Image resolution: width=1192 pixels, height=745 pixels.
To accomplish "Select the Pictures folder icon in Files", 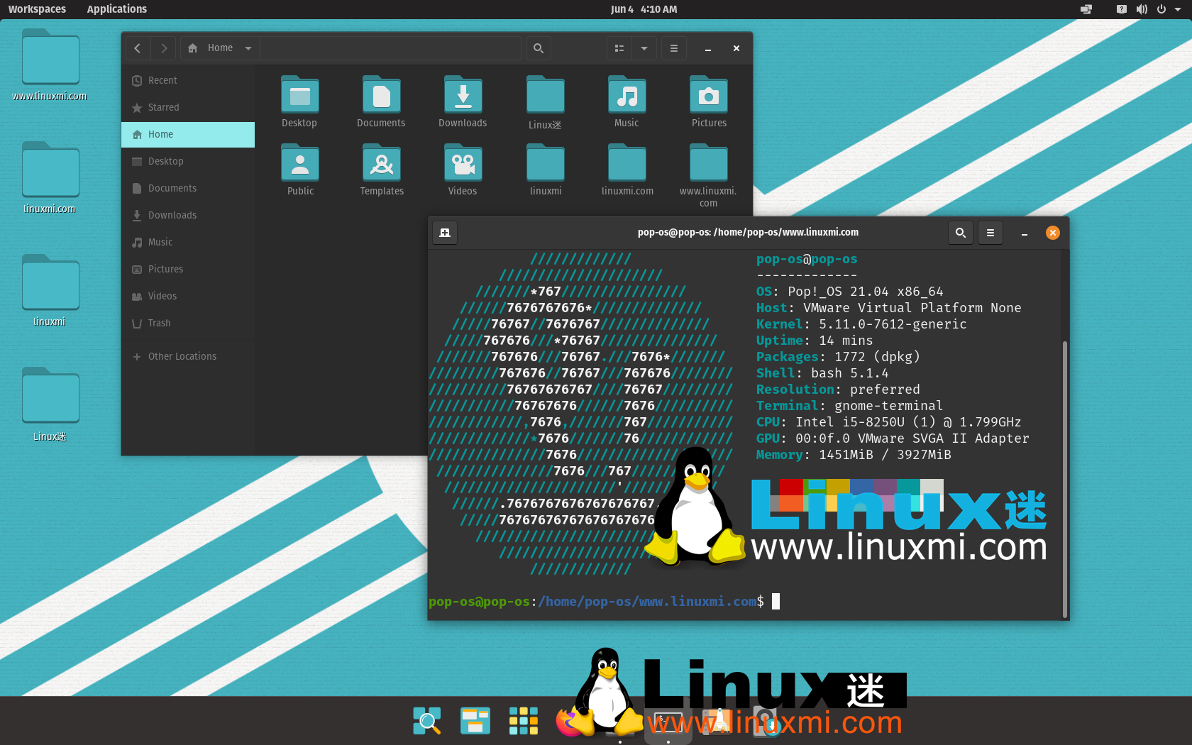I will (709, 94).
